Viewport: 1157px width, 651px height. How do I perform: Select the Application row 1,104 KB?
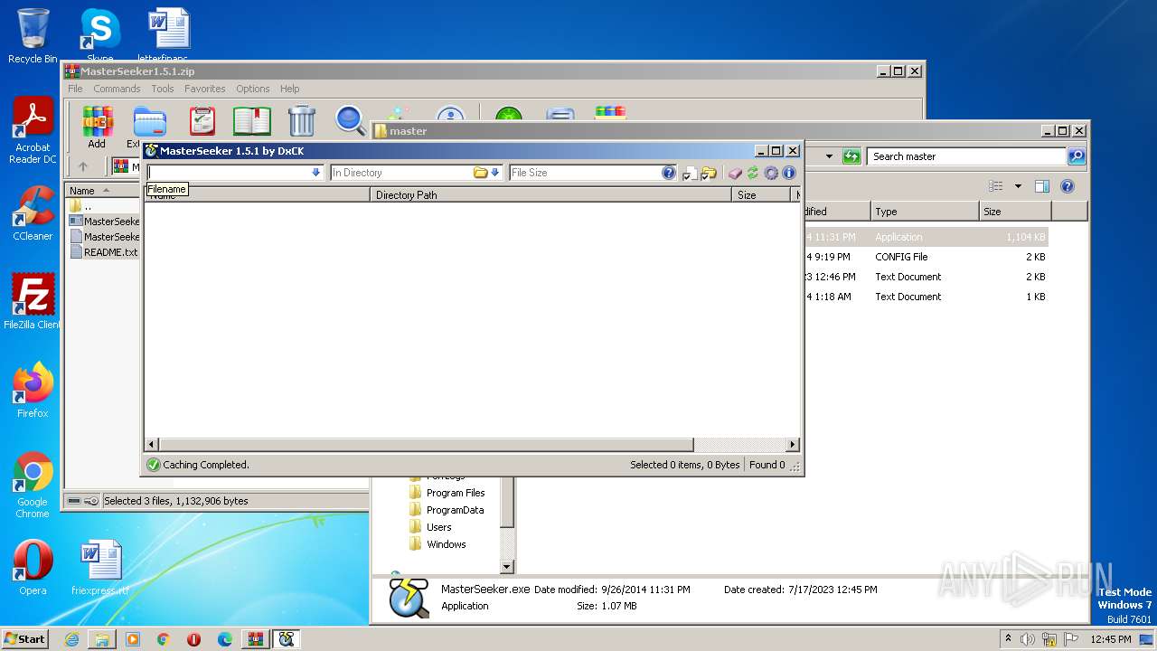(926, 237)
